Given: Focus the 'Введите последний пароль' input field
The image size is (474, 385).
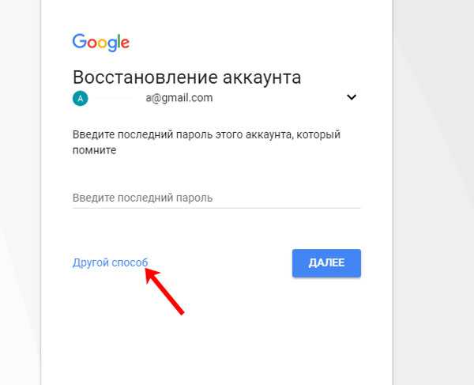Looking at the screenshot, I should coord(216,198).
